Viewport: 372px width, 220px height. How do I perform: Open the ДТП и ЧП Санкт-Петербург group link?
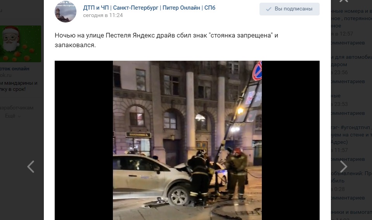tap(149, 8)
